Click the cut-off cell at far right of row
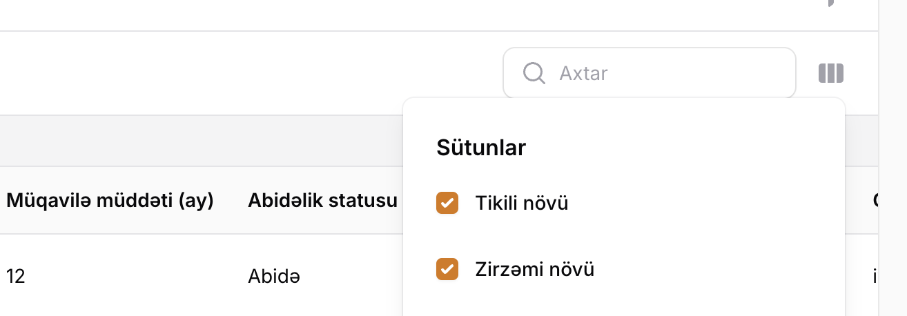Screen dimensions: 907x316 875,277
